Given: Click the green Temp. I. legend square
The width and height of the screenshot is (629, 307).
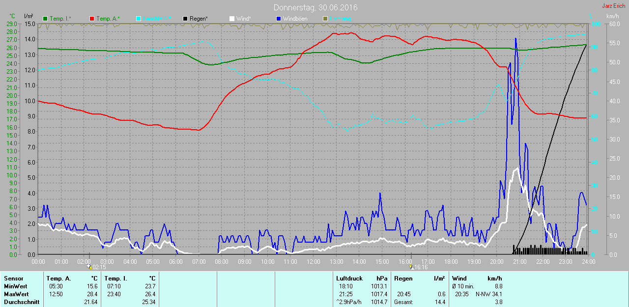Looking at the screenshot, I should 46,19.
